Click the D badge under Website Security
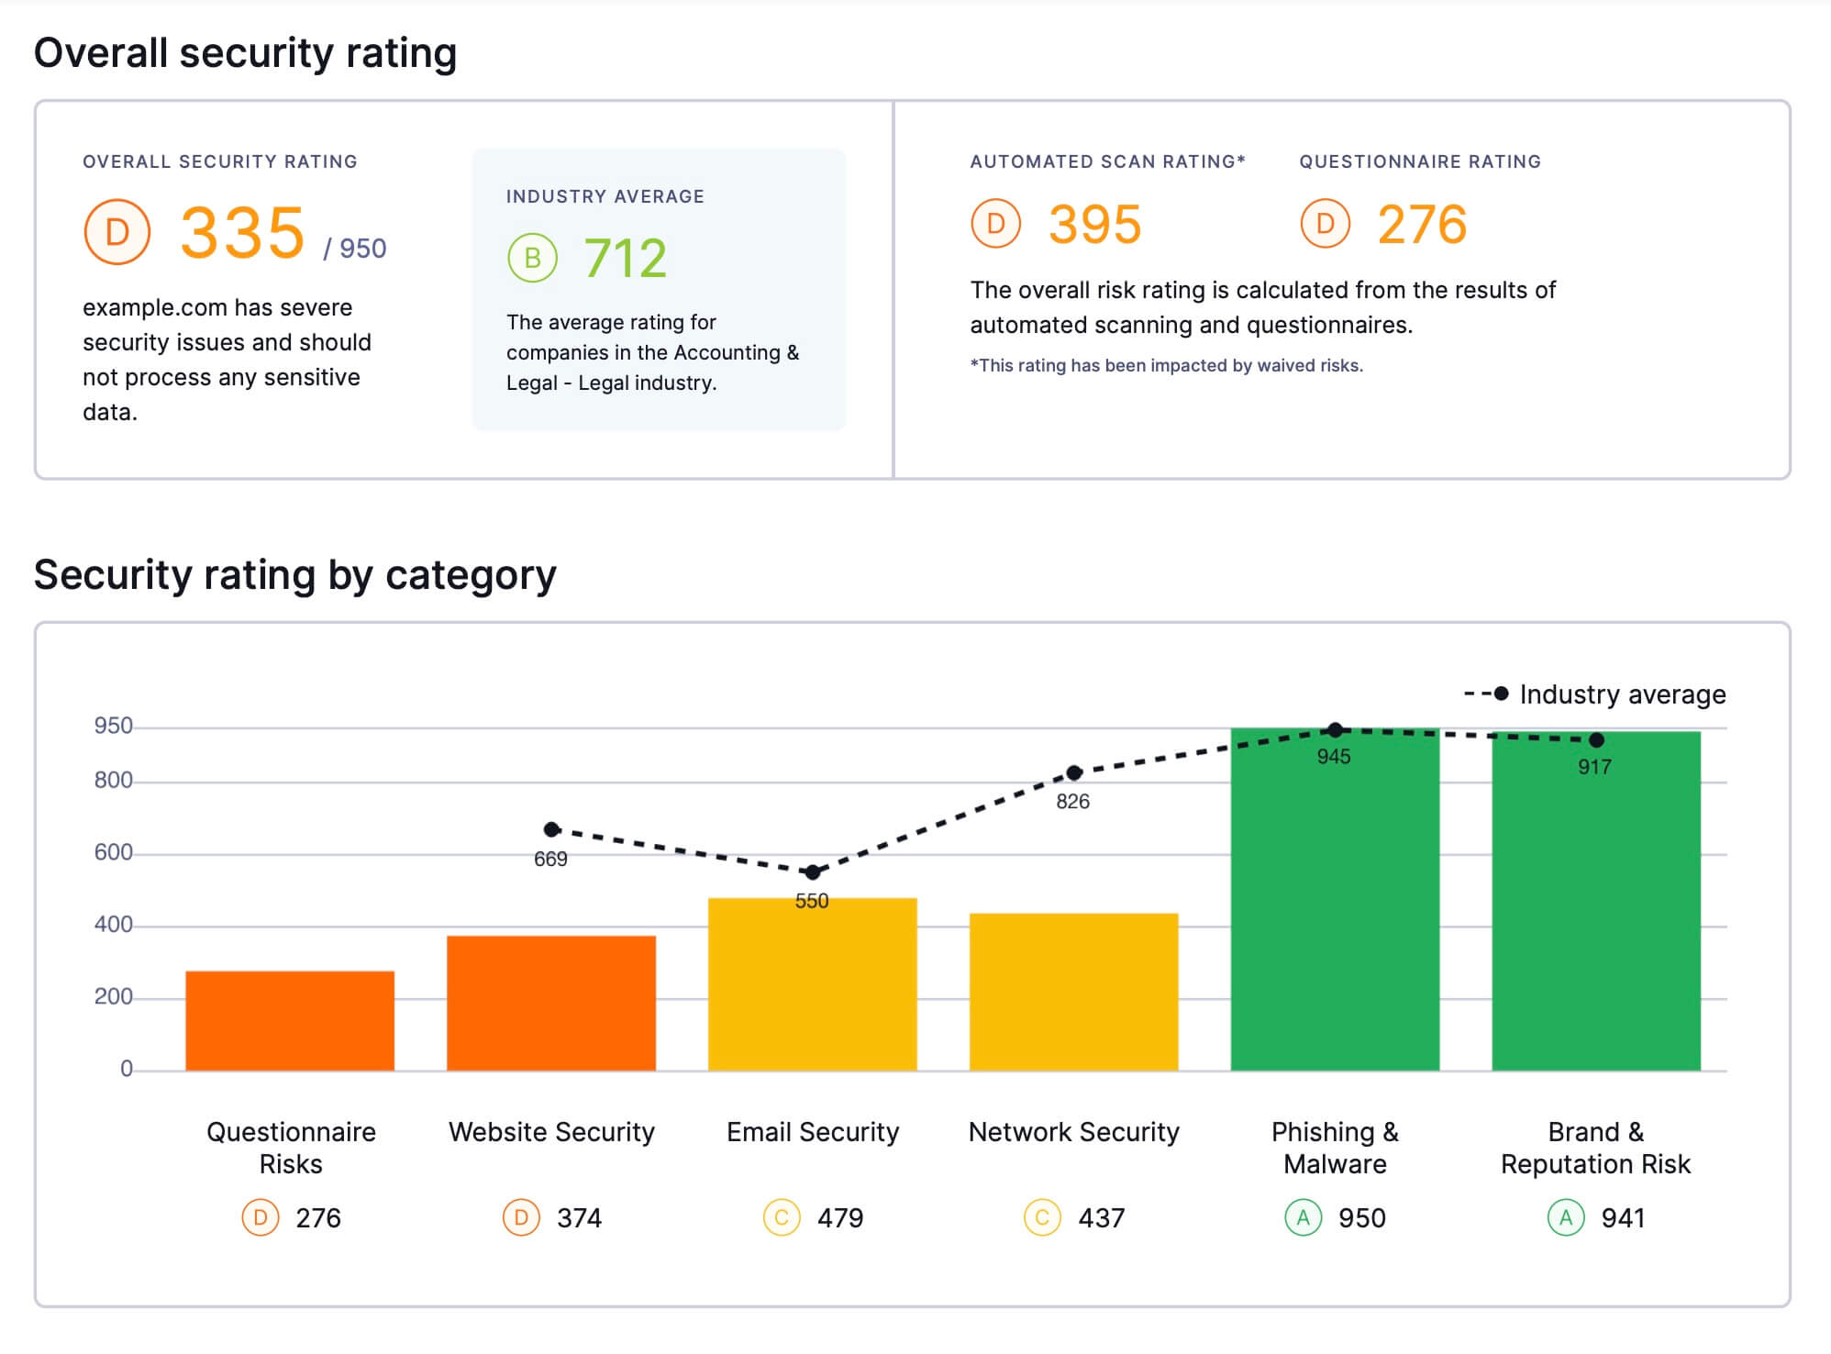Screen dimensions: 1831x1354 point(521,1218)
